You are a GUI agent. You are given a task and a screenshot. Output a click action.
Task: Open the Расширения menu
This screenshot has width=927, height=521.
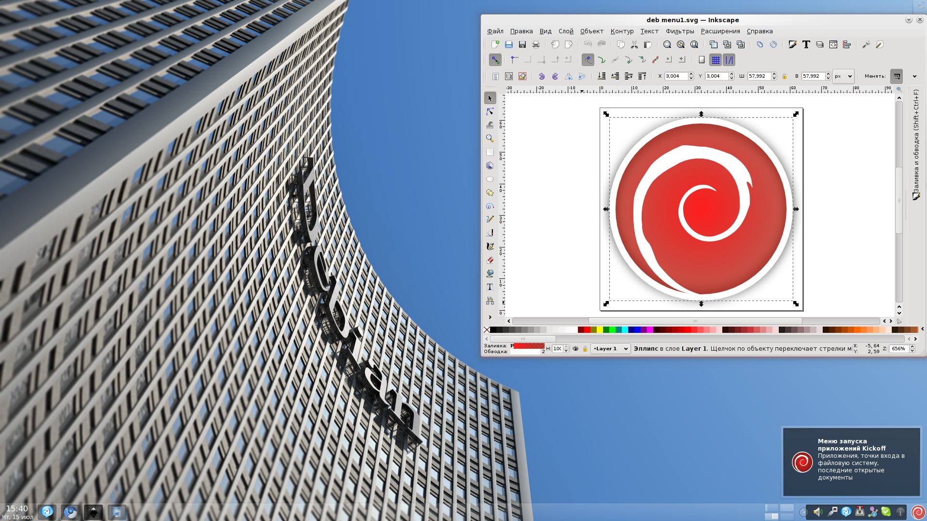[720, 31]
